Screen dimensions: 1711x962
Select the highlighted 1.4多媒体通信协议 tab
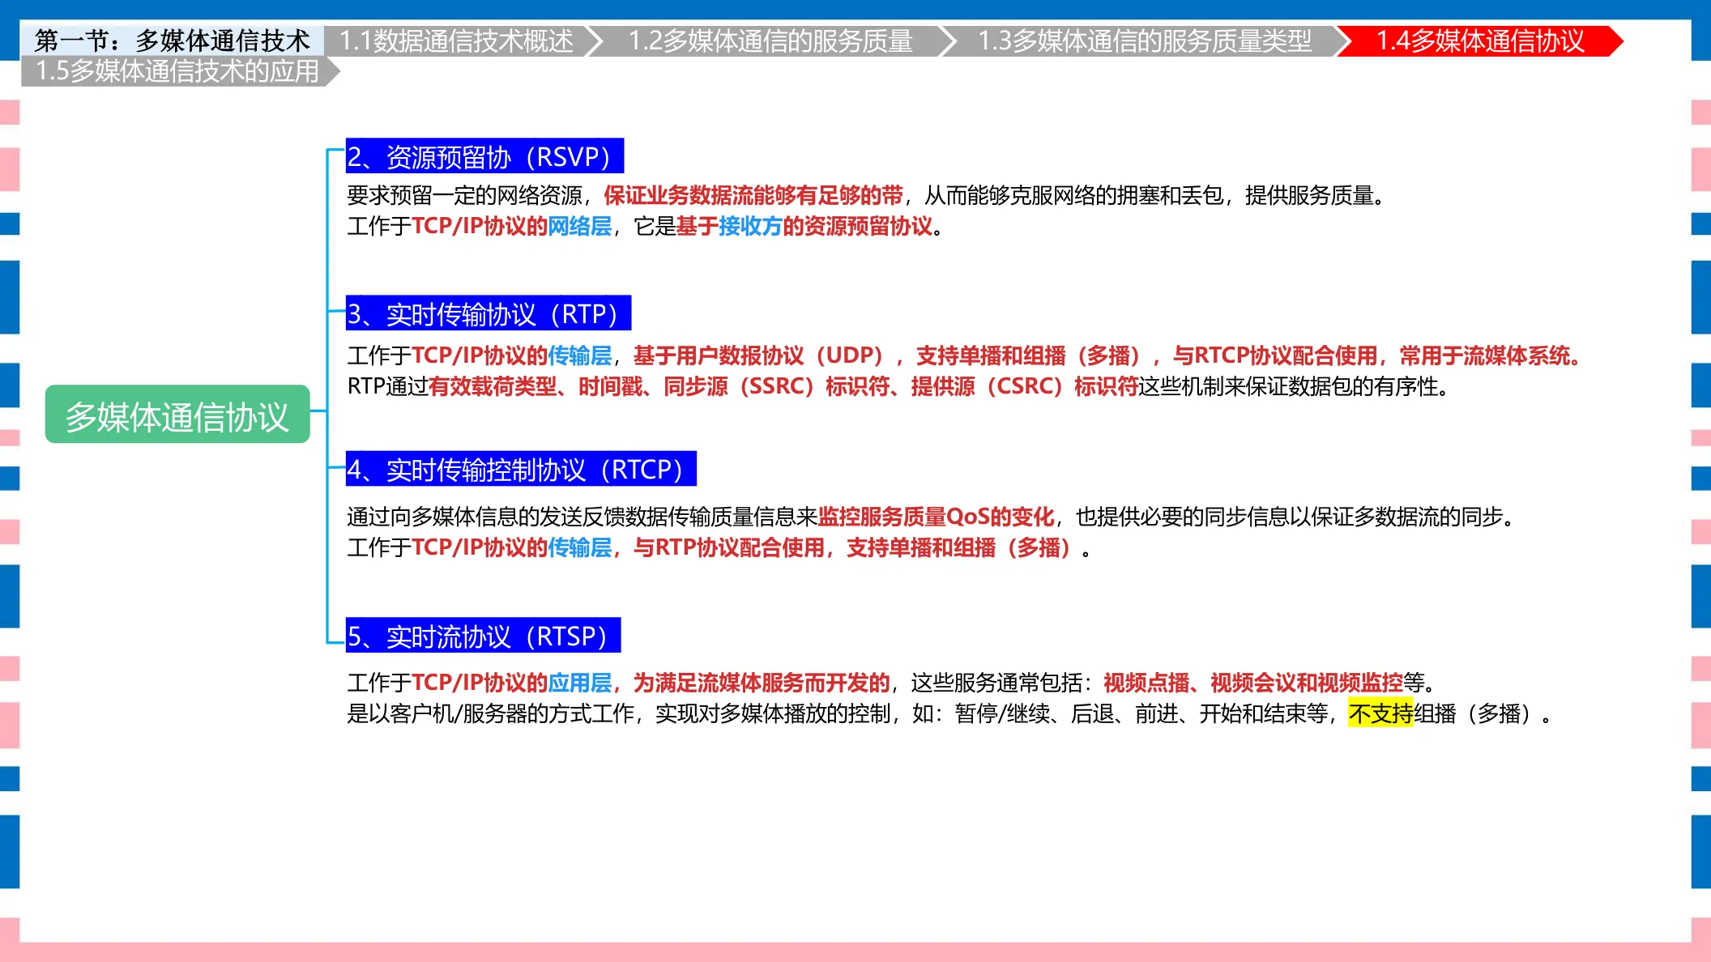click(1480, 41)
